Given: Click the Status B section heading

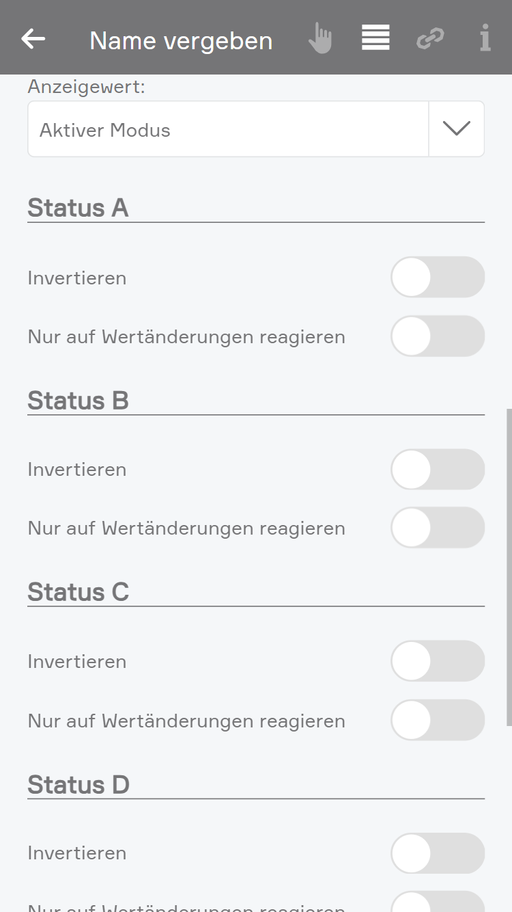Looking at the screenshot, I should pyautogui.click(x=78, y=401).
